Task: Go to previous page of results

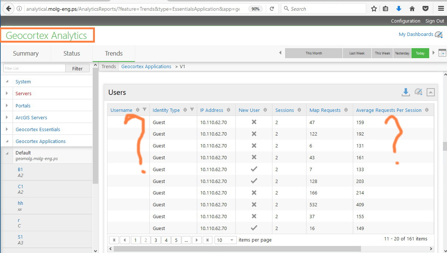Action: click(x=125, y=240)
